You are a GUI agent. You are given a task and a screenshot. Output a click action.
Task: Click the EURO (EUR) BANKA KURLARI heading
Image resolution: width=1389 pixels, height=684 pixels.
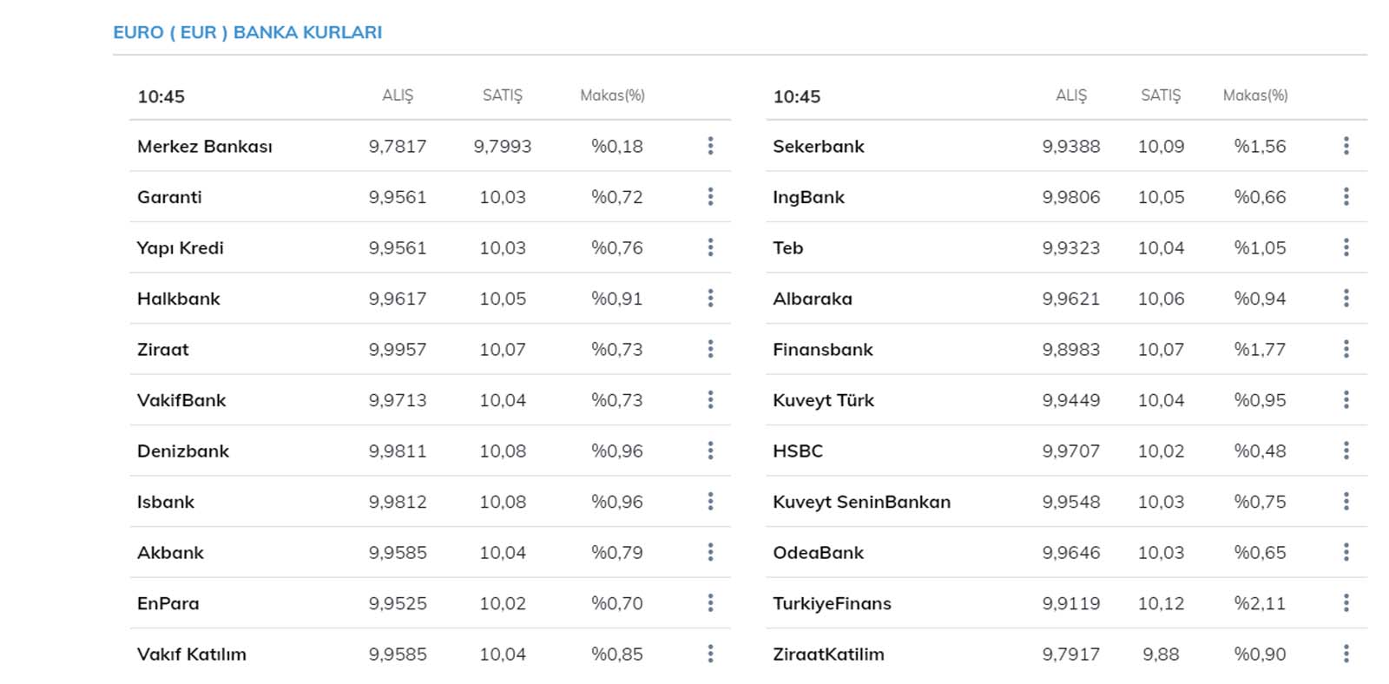[x=247, y=32]
